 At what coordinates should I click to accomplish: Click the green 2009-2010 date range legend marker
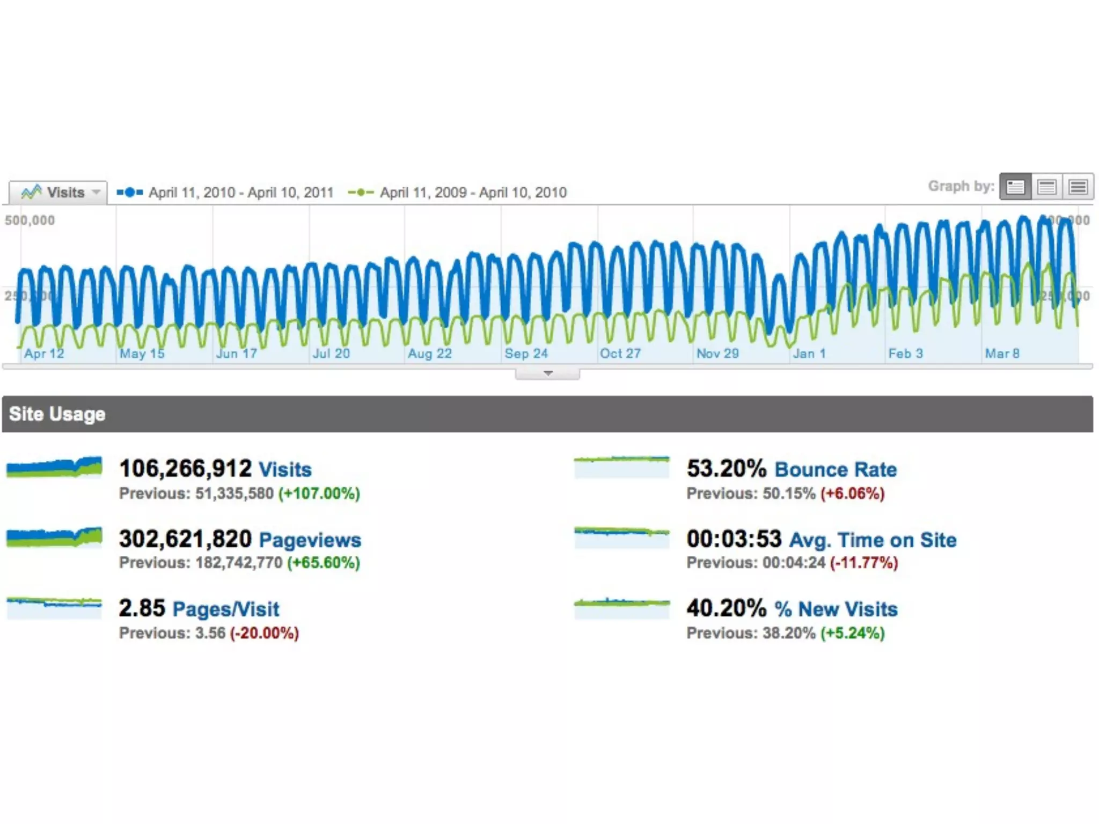coord(361,192)
